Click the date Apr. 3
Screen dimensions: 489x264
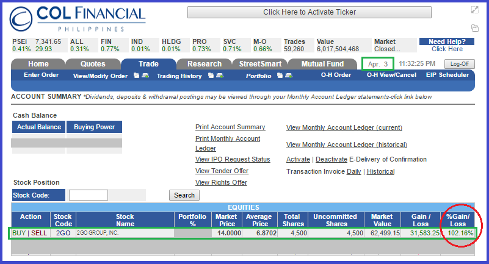coord(378,64)
